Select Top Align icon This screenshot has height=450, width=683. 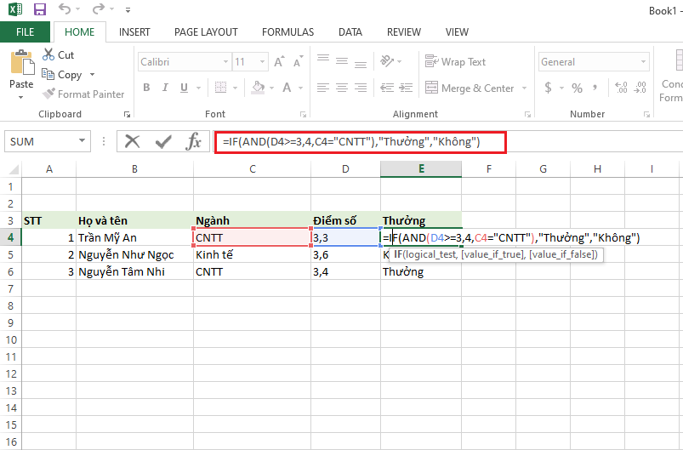323,59
